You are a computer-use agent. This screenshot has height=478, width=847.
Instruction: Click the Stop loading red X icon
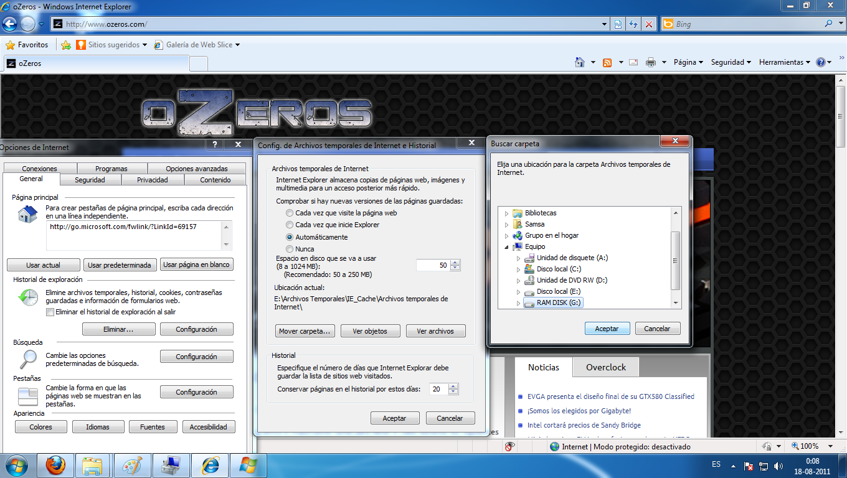point(649,24)
